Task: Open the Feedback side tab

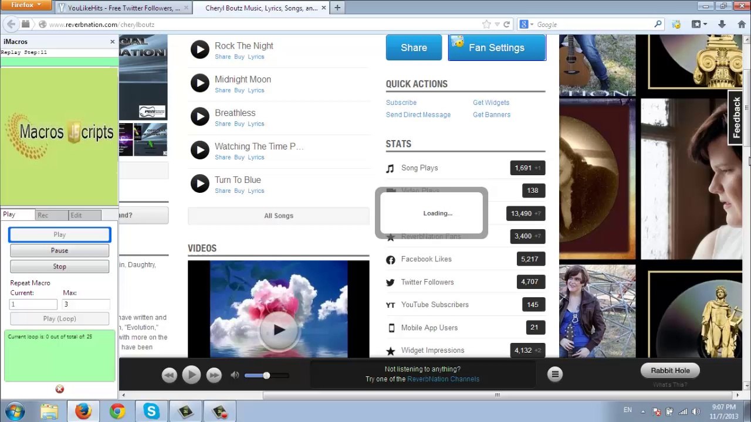Action: pyautogui.click(x=736, y=118)
